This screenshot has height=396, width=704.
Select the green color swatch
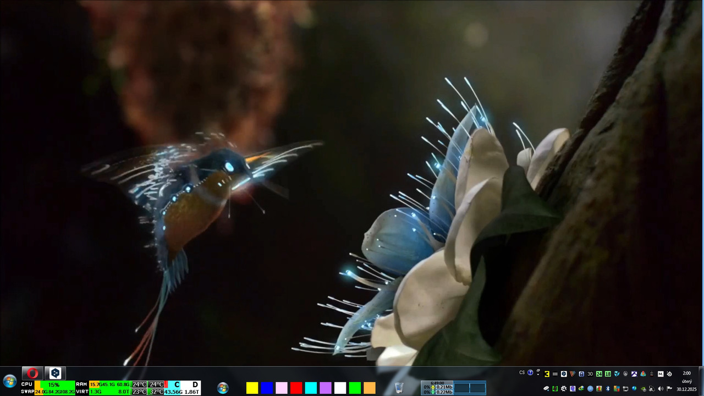coord(355,388)
